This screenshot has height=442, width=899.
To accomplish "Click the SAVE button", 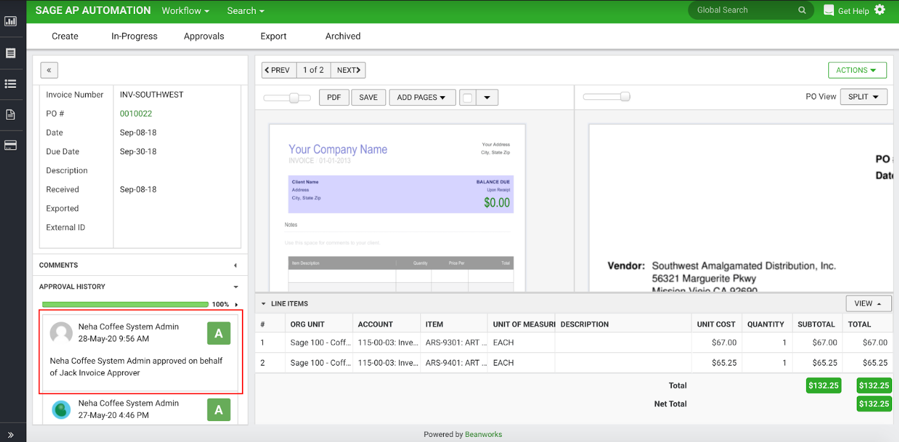I will 368,97.
